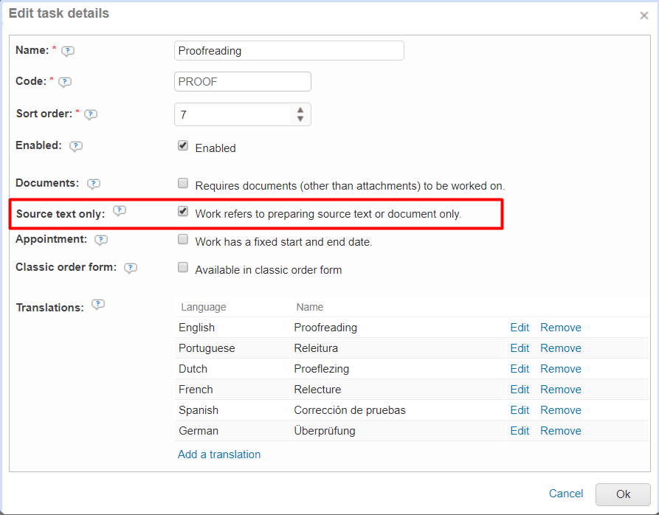The height and width of the screenshot is (515, 659).
Task: Show help for Classic order form
Action: point(131,268)
